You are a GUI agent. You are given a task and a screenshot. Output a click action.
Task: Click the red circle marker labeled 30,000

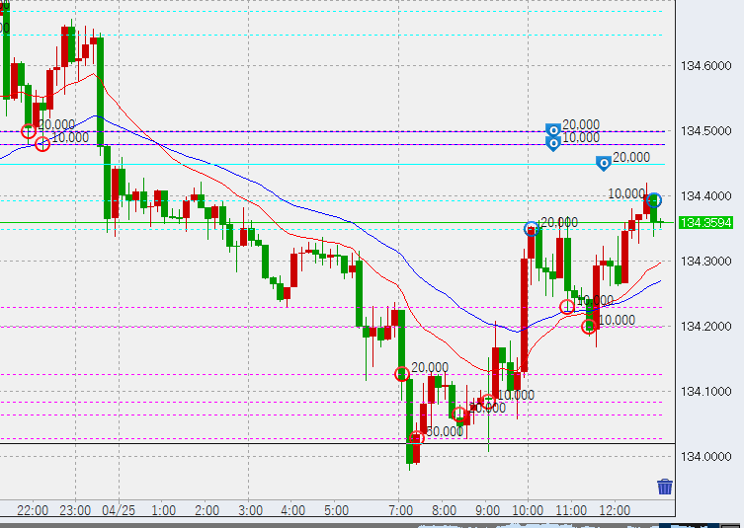coord(417,437)
